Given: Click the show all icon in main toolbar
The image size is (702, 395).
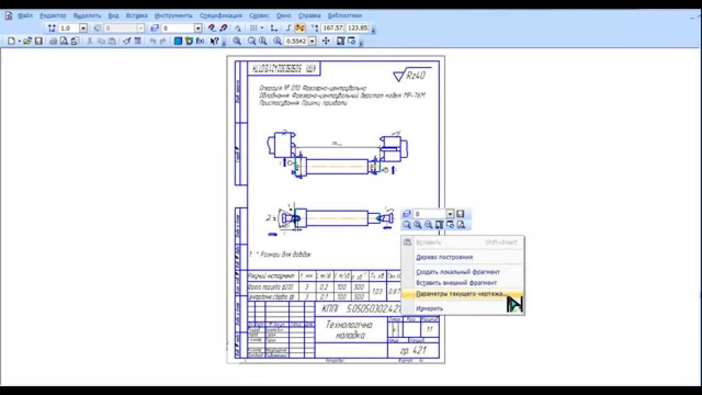Looking at the screenshot, I should [341, 41].
